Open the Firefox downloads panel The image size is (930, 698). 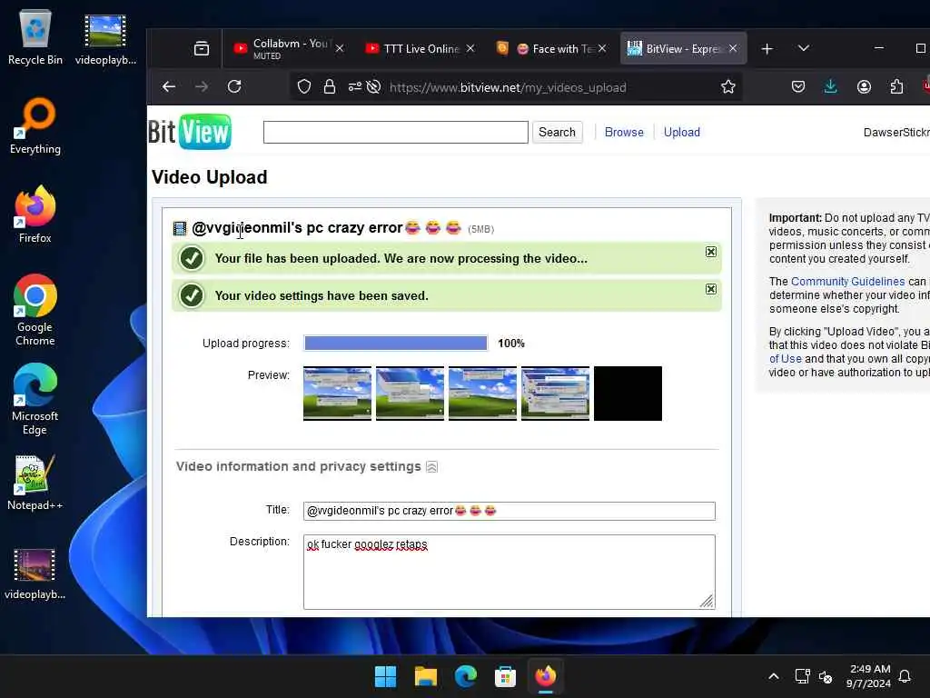[x=831, y=86]
